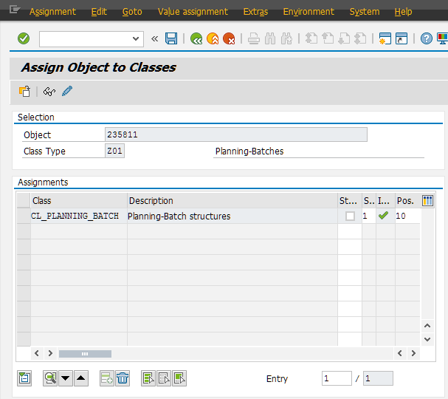Open the command field dropdown arrow
Image resolution: width=448 pixels, height=399 pixels.
[136, 38]
